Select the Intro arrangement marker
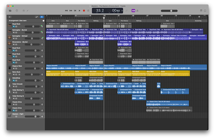 click(53, 21)
